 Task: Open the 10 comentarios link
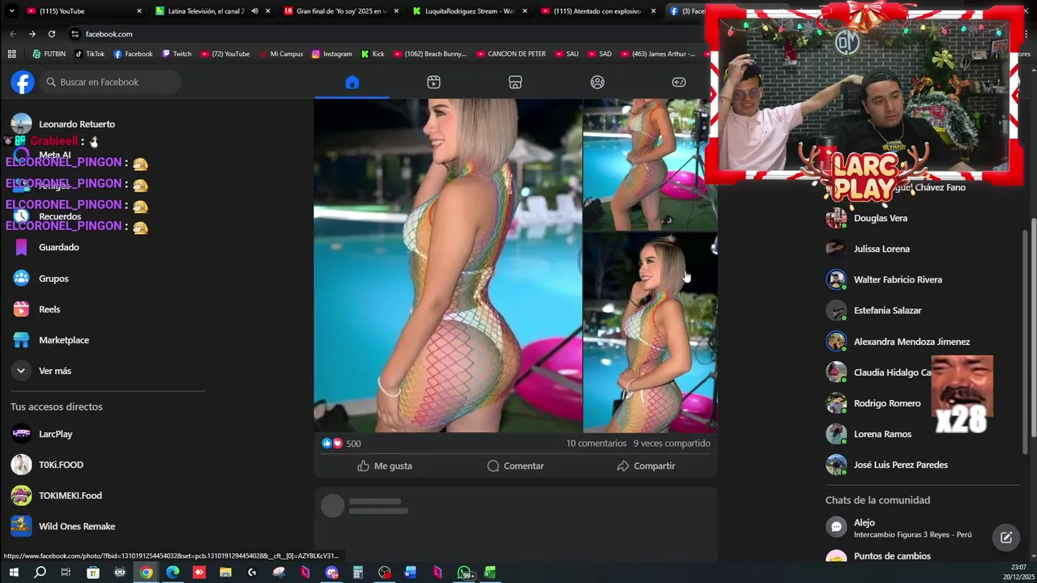point(596,443)
